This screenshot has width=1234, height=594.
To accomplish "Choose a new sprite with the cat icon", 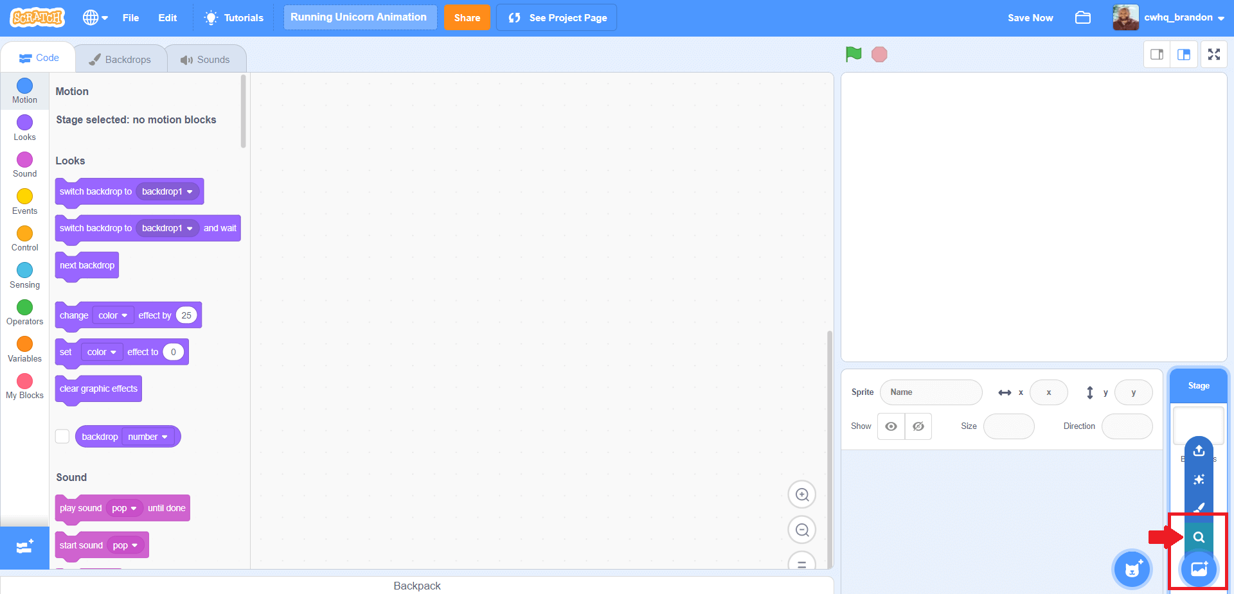I will coord(1132,569).
